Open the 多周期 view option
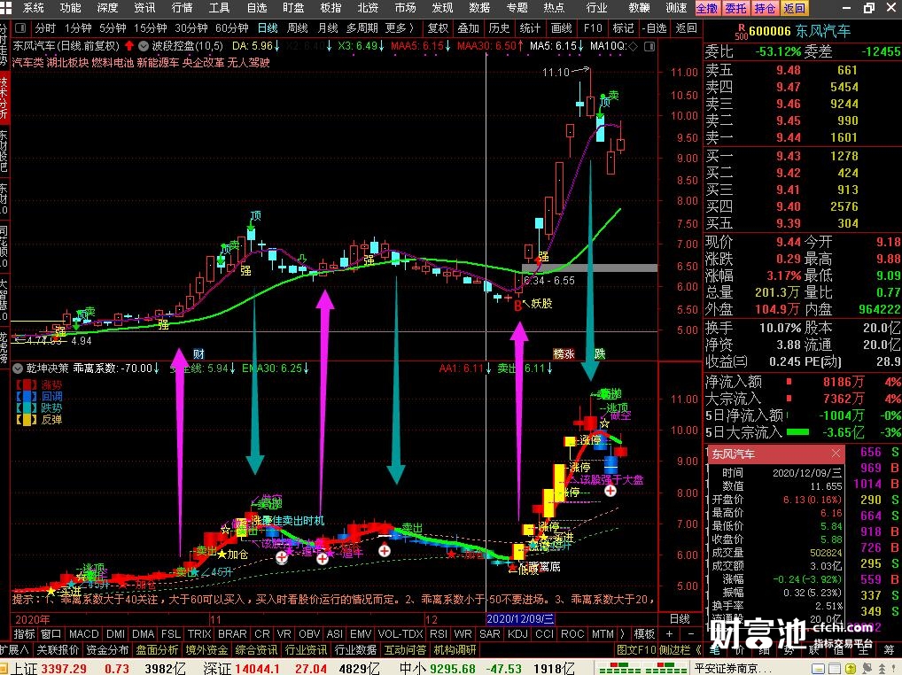 pyautogui.click(x=362, y=28)
